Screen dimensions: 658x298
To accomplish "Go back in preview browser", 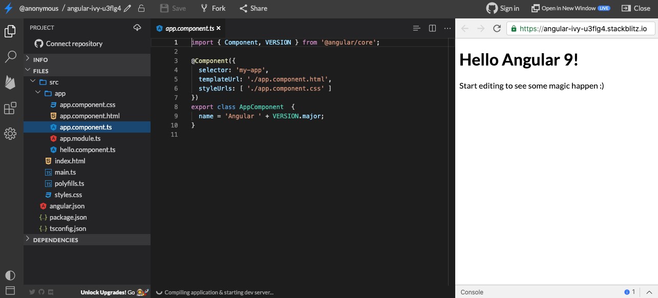I will [x=465, y=29].
